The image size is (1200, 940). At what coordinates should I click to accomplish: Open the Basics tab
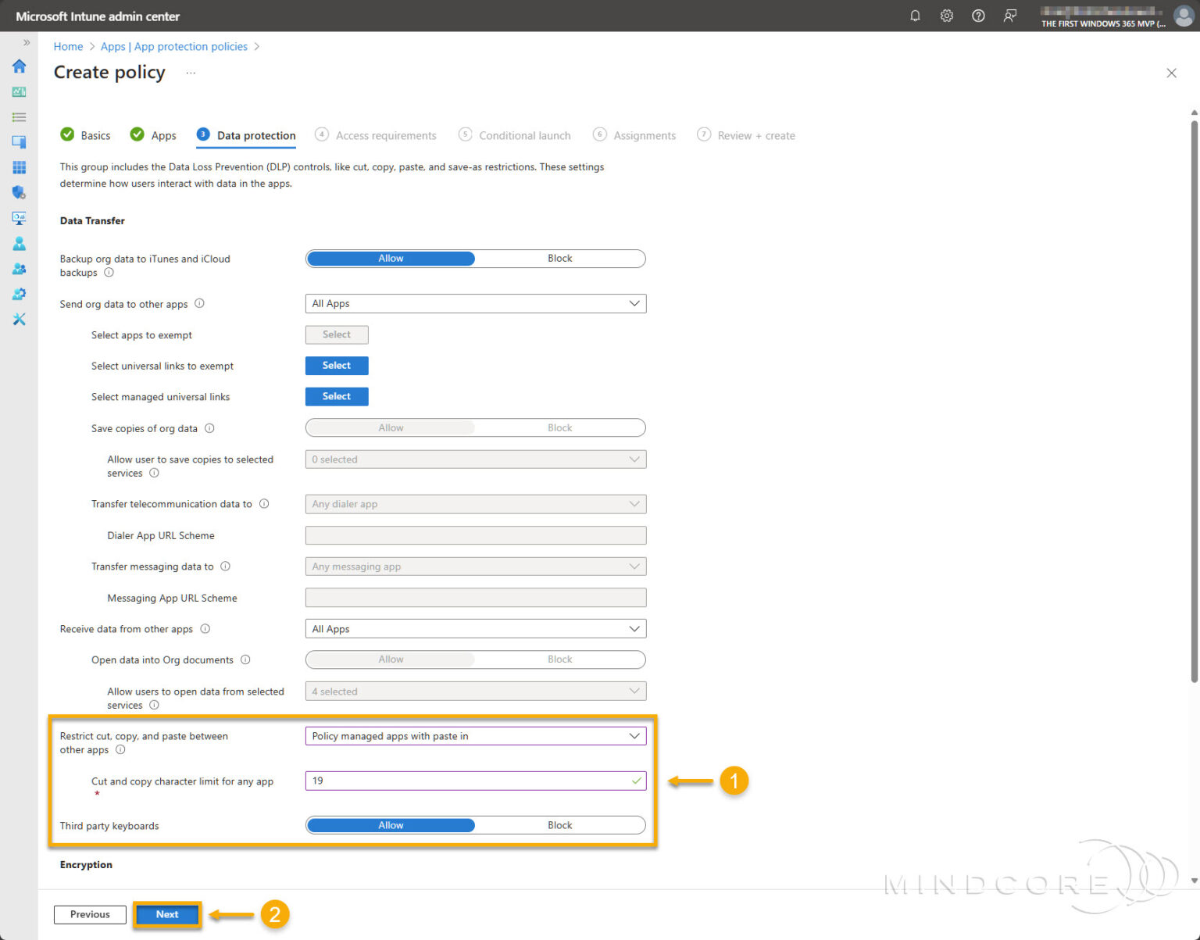(x=95, y=135)
